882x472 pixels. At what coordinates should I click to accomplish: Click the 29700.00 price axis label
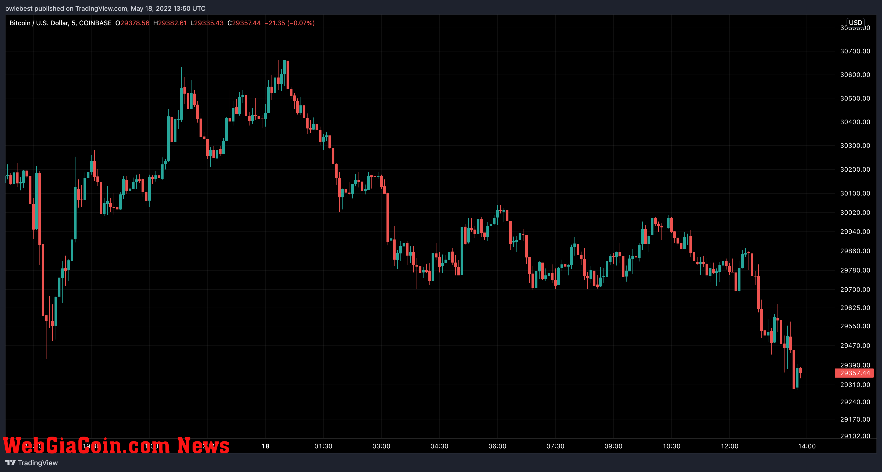pos(855,289)
